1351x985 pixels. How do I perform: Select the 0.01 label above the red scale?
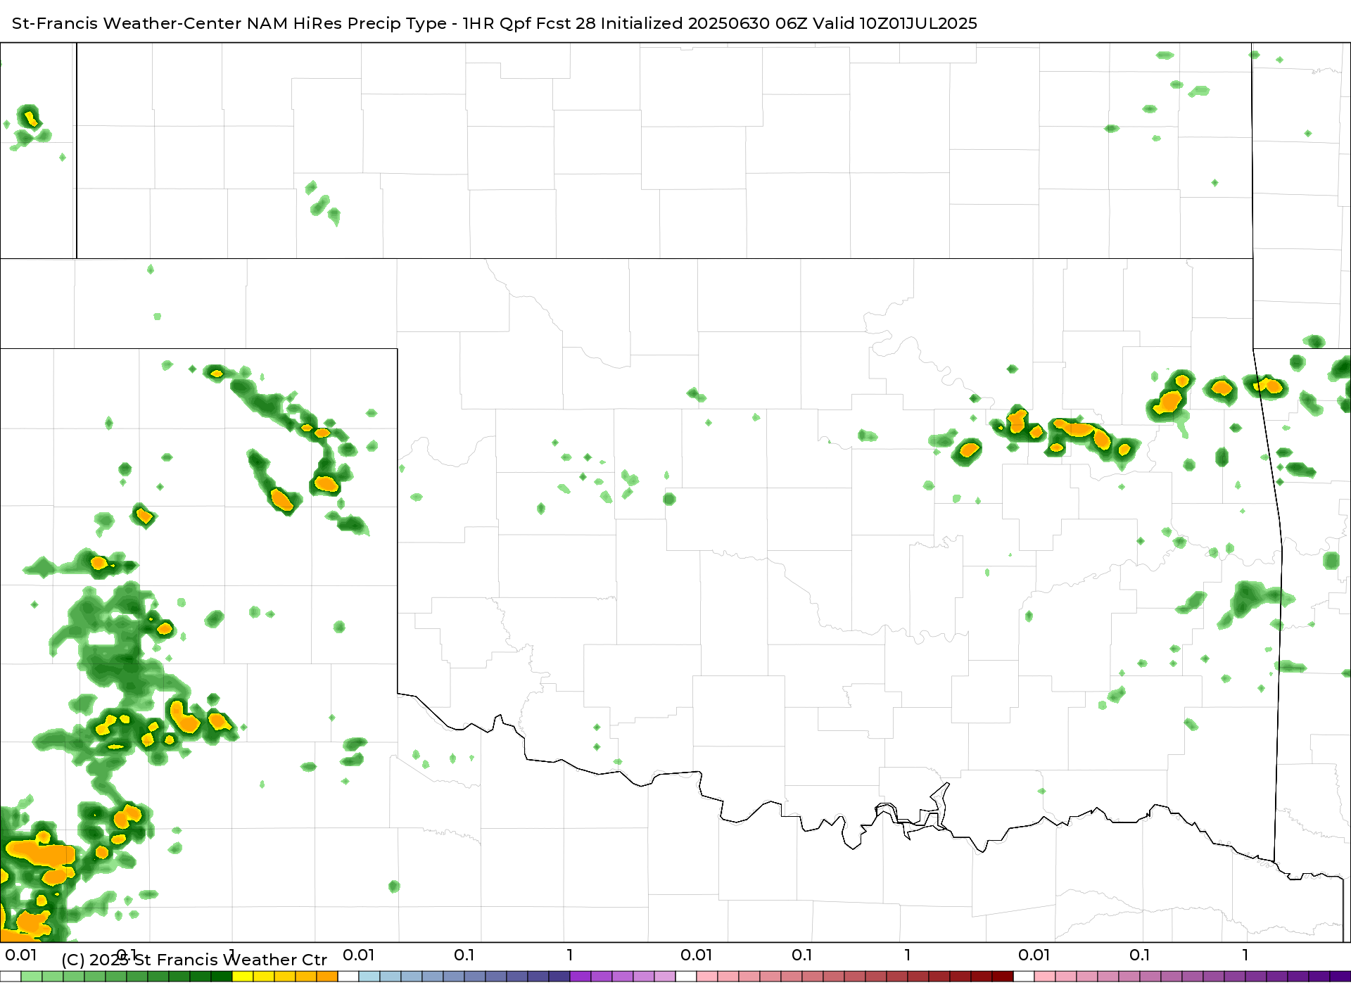pos(696,955)
